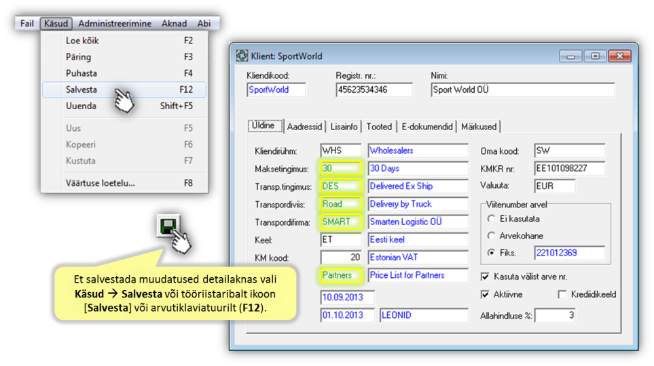Click the Eesti keel field
This screenshot has height=366, width=654.
tap(418, 240)
